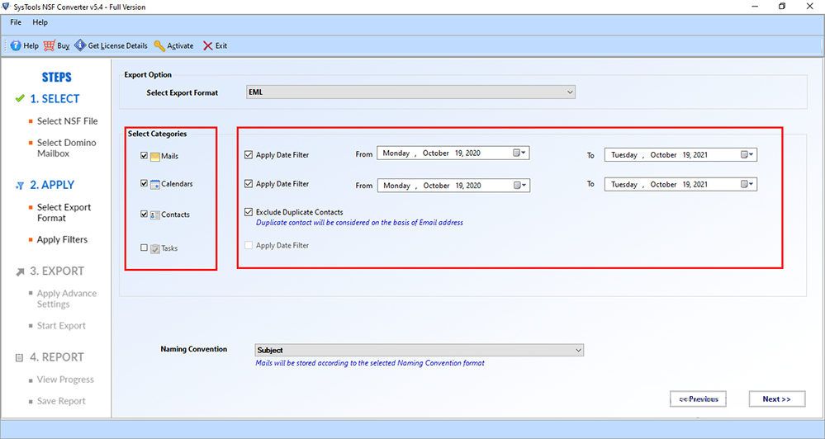Open the File menu
Screen dimensions: 825x439
coord(16,22)
